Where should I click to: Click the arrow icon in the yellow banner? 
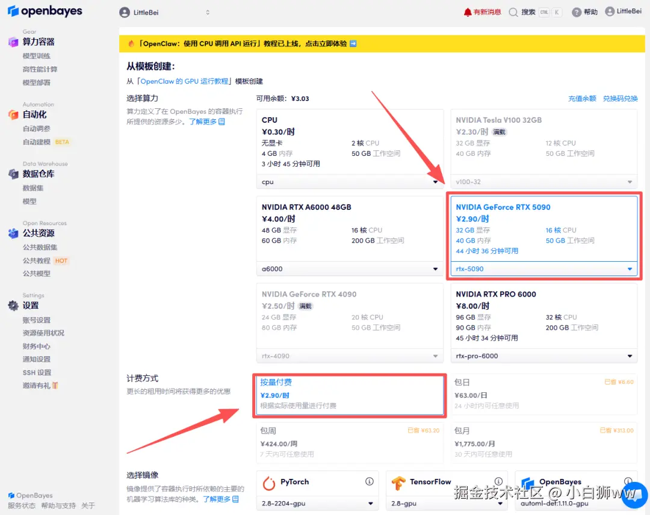(x=353, y=43)
